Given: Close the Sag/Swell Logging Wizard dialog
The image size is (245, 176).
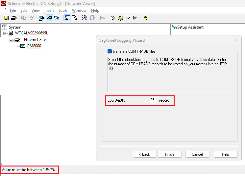Looking at the screenshot, I should click(236, 40).
